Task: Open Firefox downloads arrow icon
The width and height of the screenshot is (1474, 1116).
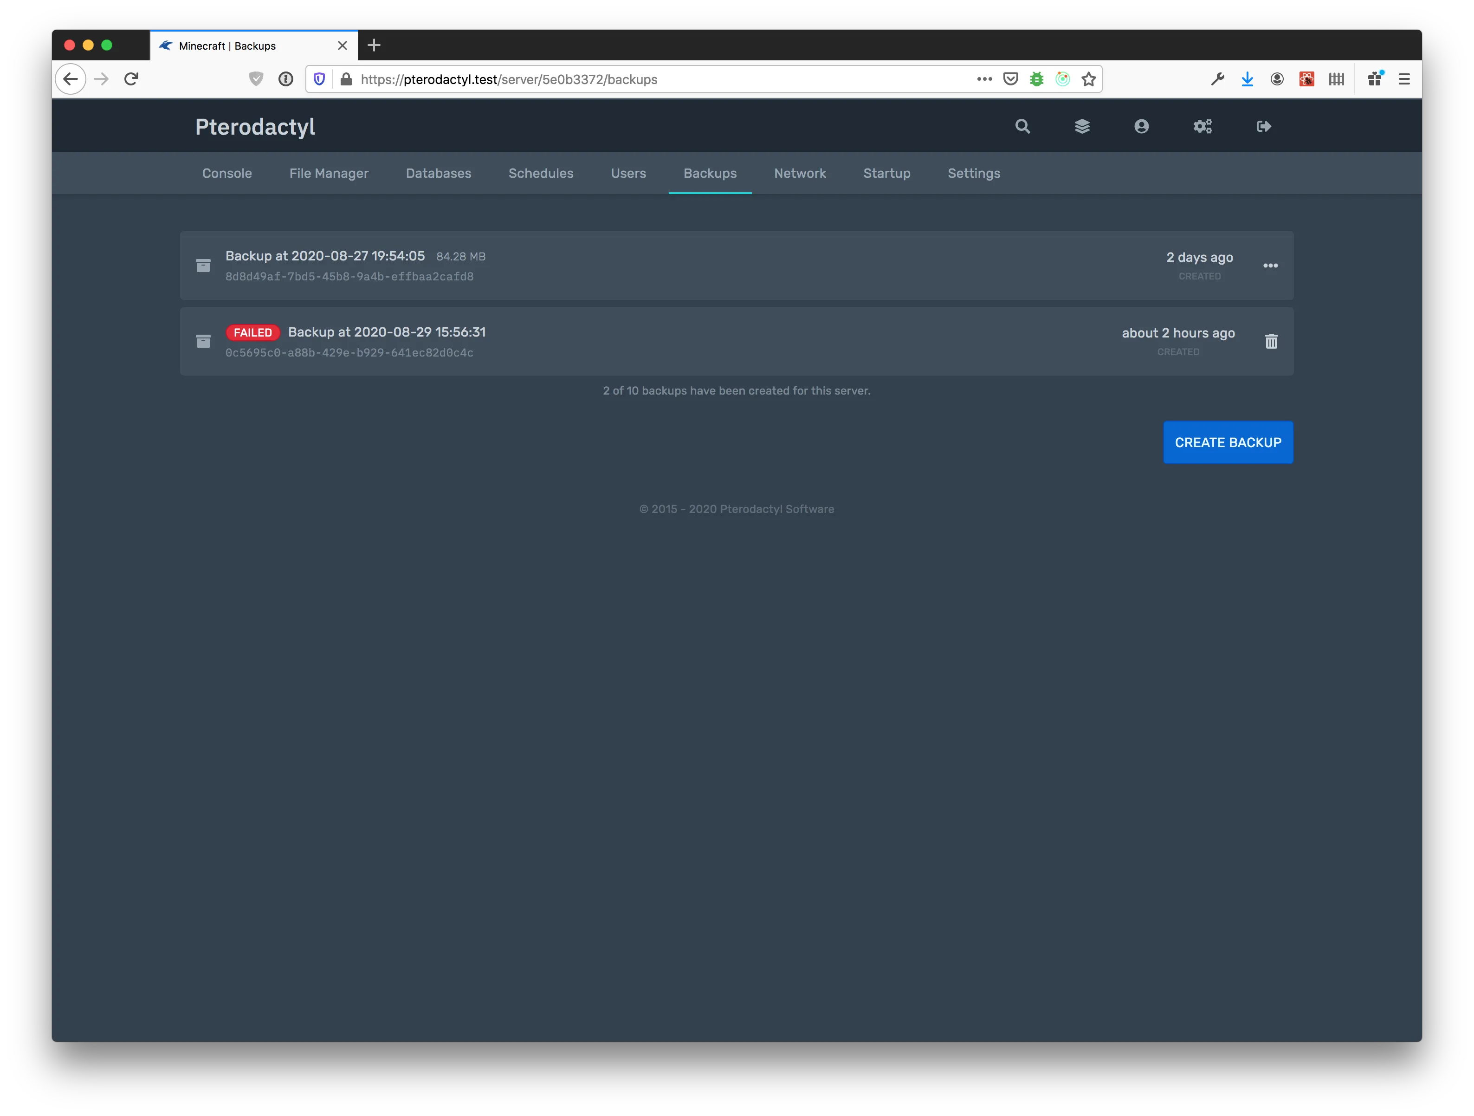Action: [x=1247, y=79]
